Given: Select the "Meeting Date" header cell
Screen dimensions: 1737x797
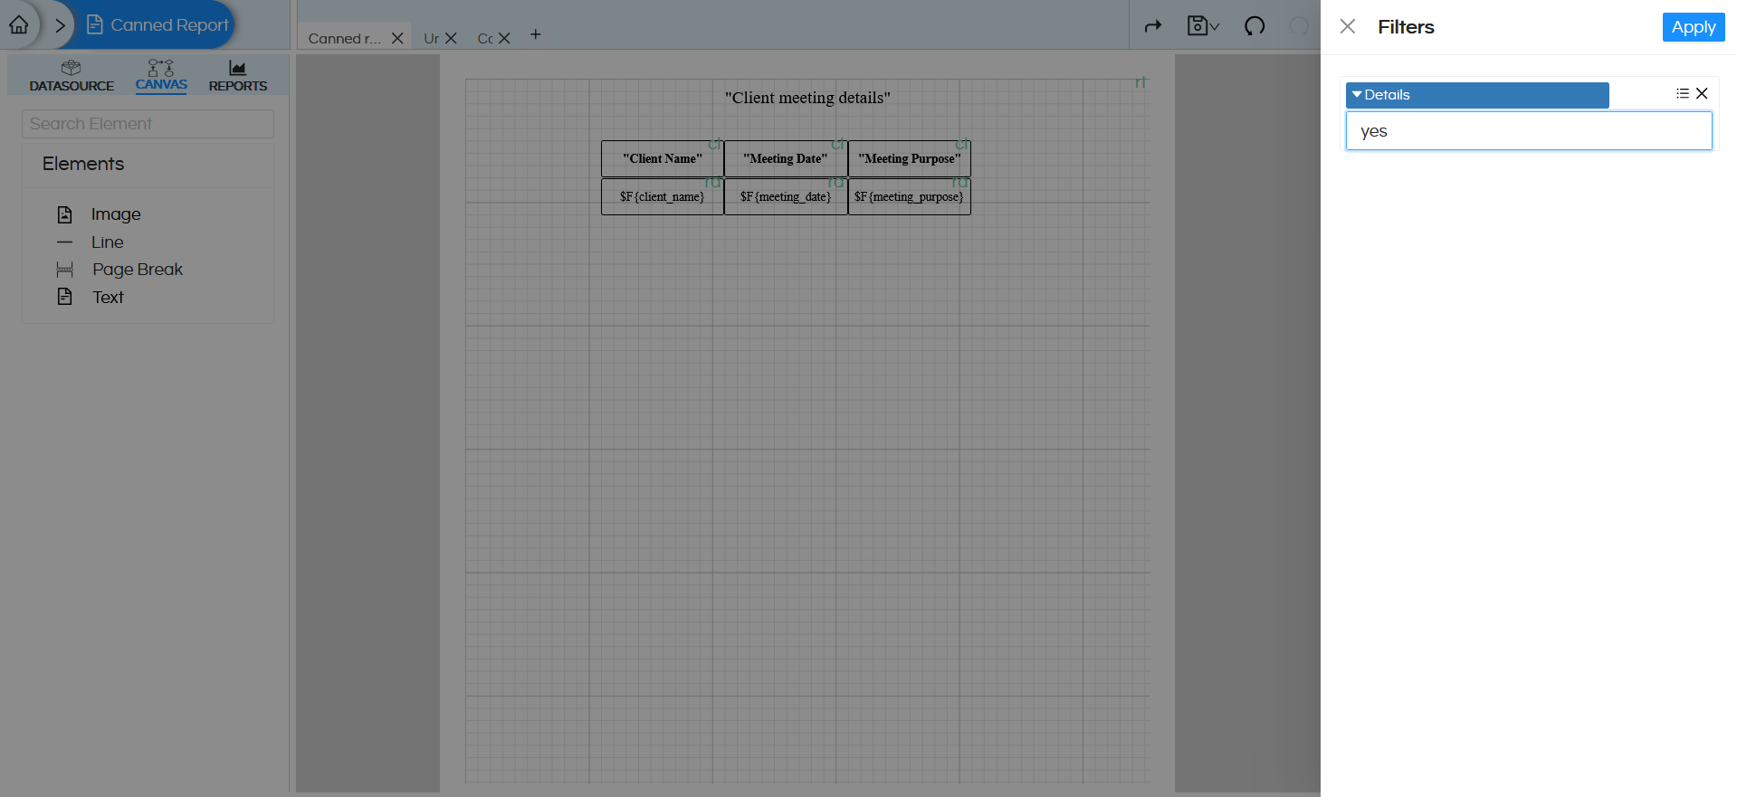Looking at the screenshot, I should pos(786,158).
